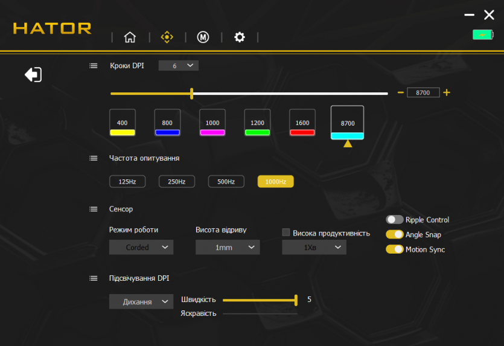This screenshot has width=504, height=346.
Task: Open the Висота відриву 1mm dropdown
Action: [228, 247]
